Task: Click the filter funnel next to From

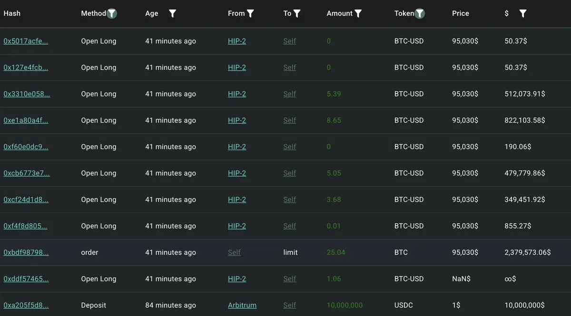Action: [x=250, y=14]
